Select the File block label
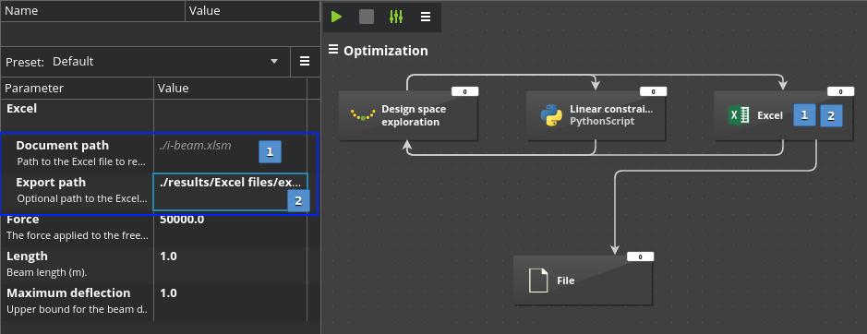 pyautogui.click(x=566, y=280)
